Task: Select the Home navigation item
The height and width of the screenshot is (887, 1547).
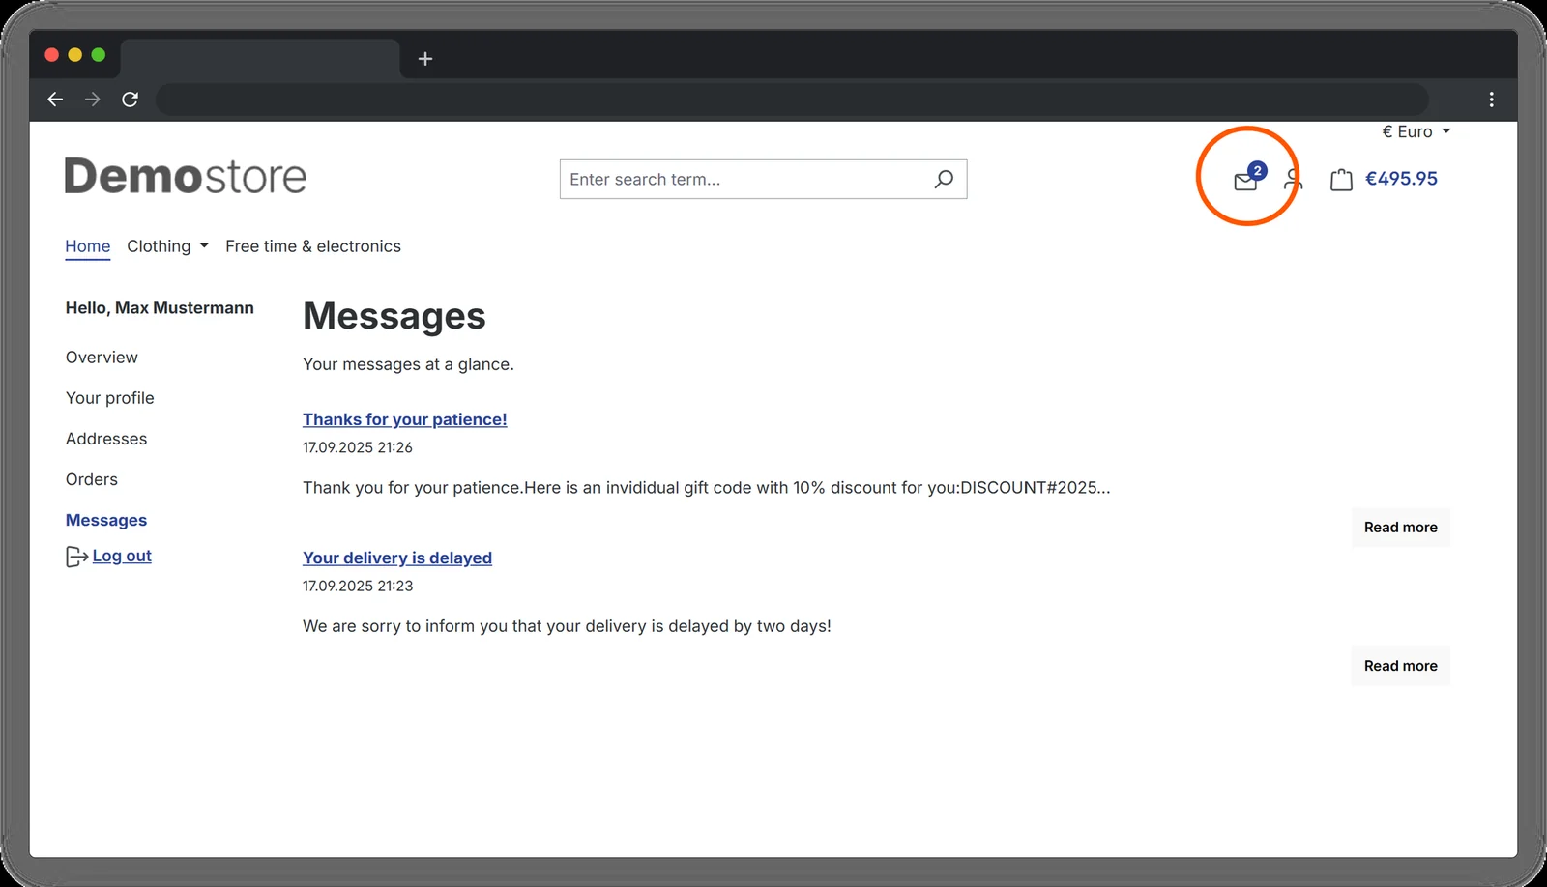Action: [87, 246]
